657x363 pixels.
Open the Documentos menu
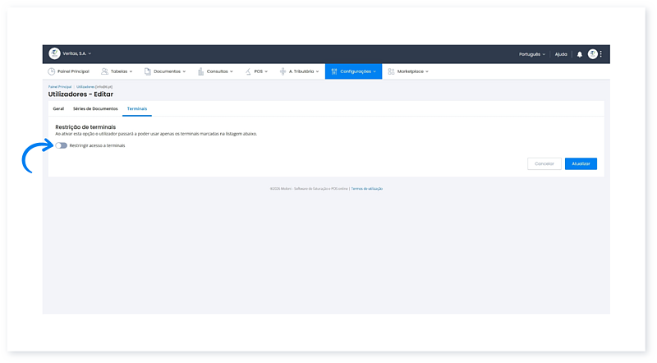pyautogui.click(x=165, y=71)
